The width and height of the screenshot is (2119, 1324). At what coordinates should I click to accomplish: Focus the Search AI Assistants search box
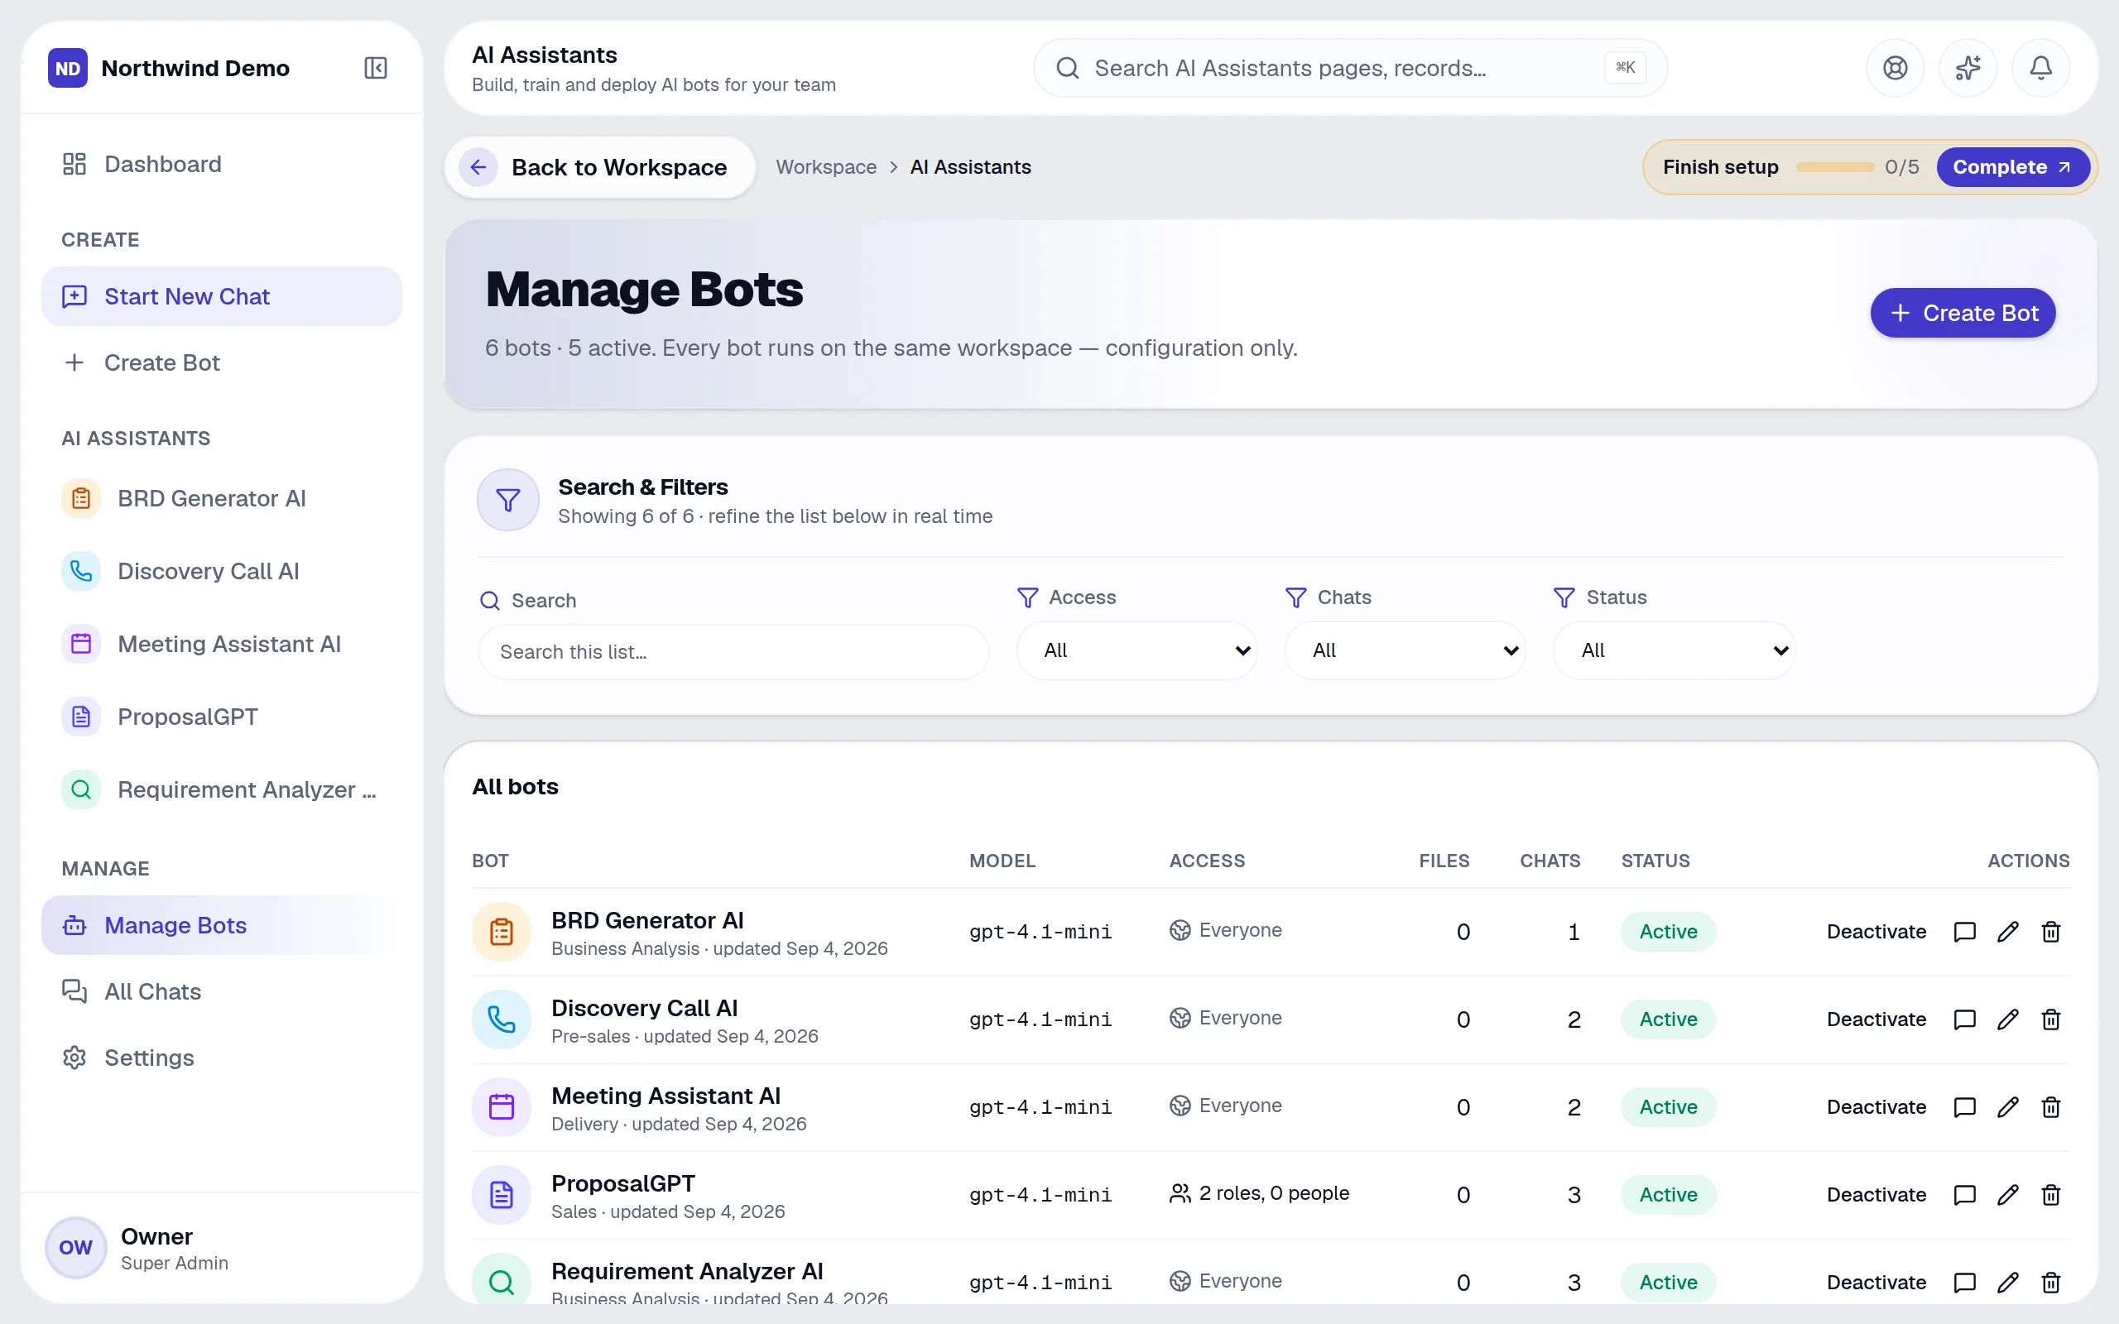click(x=1350, y=69)
